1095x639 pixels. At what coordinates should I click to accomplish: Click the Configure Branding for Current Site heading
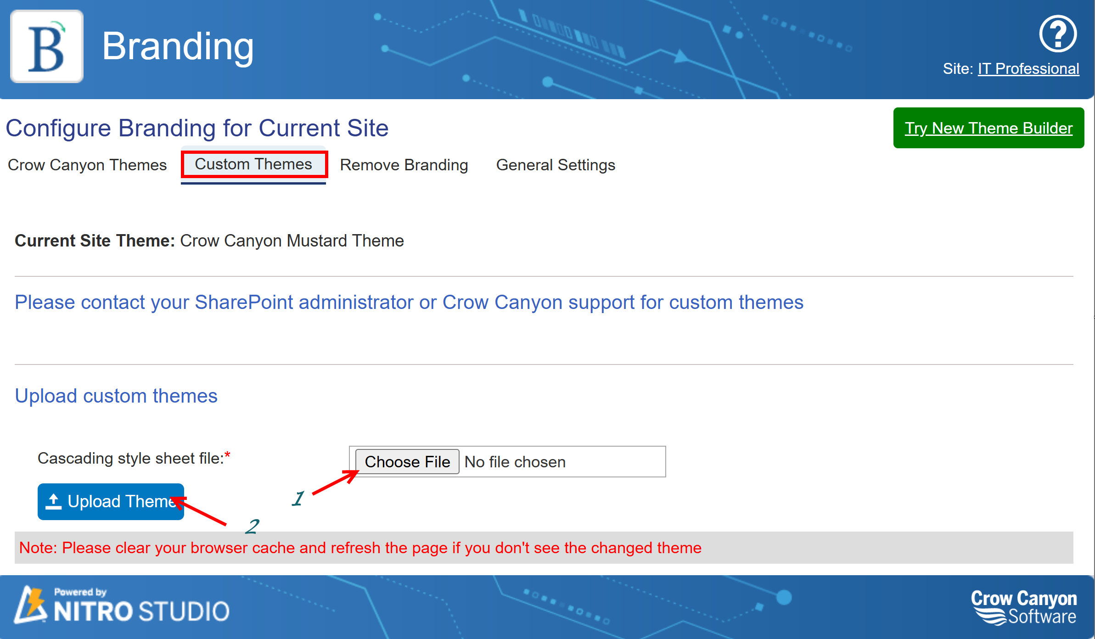(x=197, y=128)
